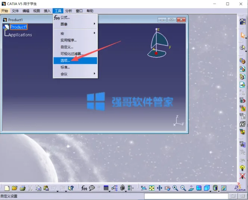Viewport: 248px width, 200px height.
Task: Click the isometric view cube icon
Action: 207,188
